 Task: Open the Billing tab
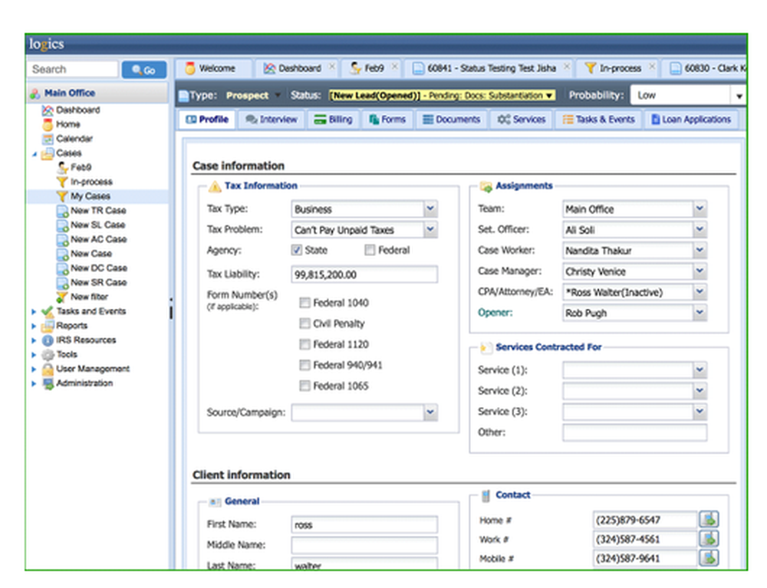pos(333,120)
